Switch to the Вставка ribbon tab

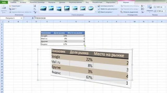23,2
